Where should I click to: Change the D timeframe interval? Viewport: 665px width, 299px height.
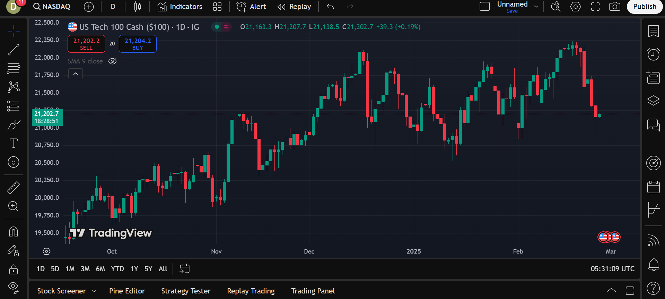tap(113, 7)
